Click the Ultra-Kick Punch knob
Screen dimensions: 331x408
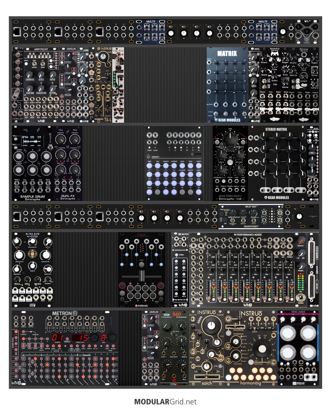(x=32, y=265)
